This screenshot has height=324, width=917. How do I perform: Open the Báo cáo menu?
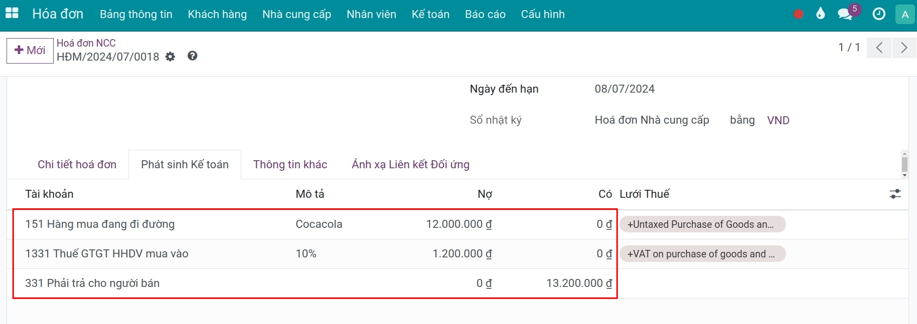pyautogui.click(x=485, y=15)
